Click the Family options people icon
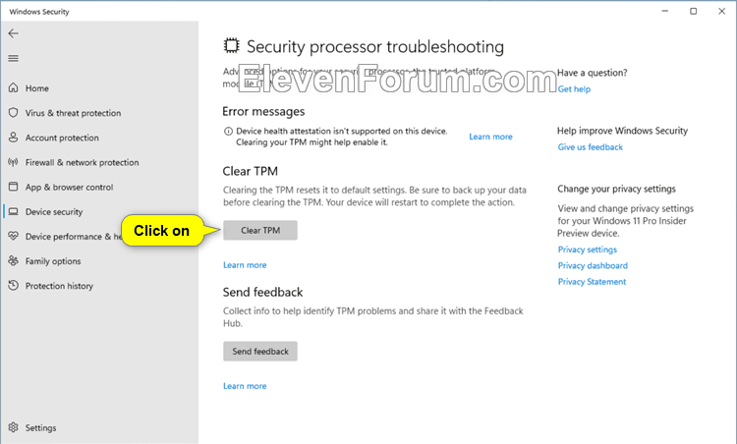The height and width of the screenshot is (444, 737). coord(13,260)
